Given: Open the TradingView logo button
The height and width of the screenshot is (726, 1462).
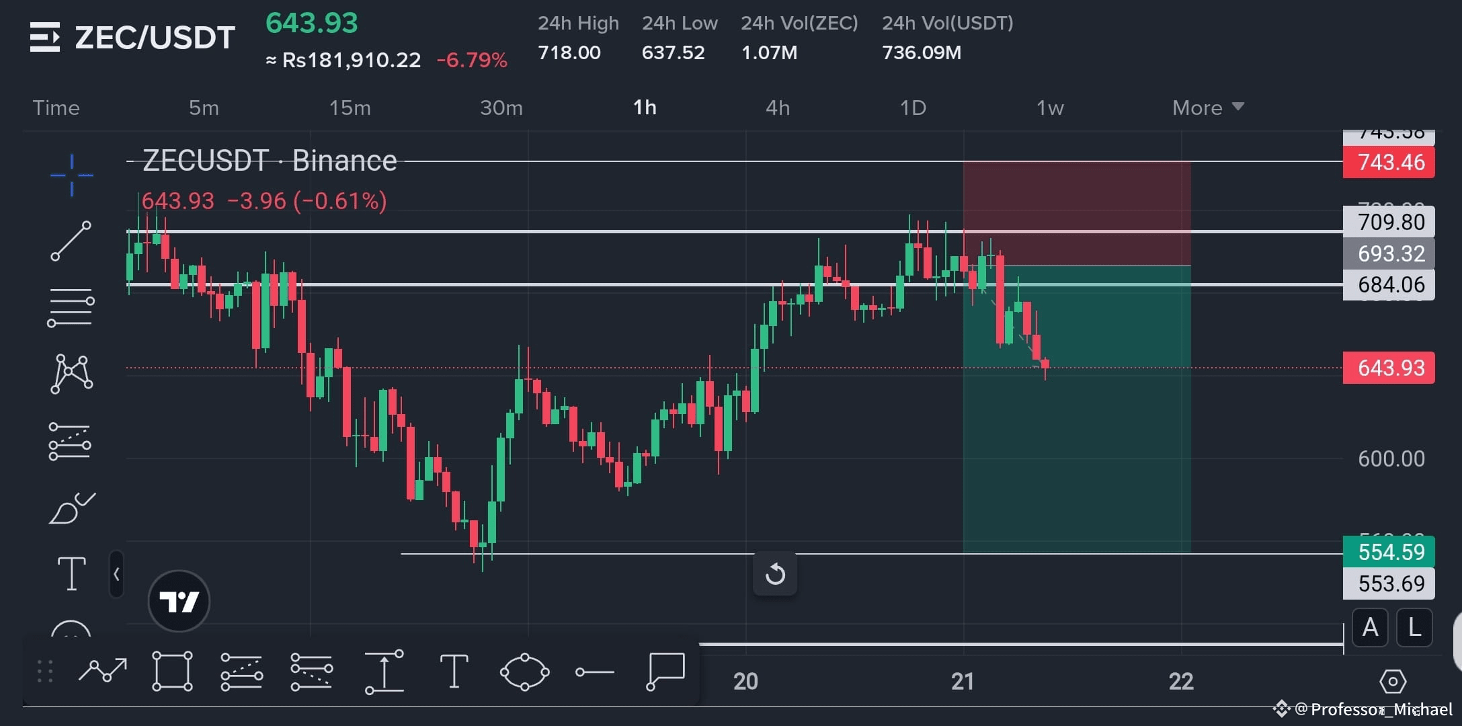Looking at the screenshot, I should coord(179,601).
